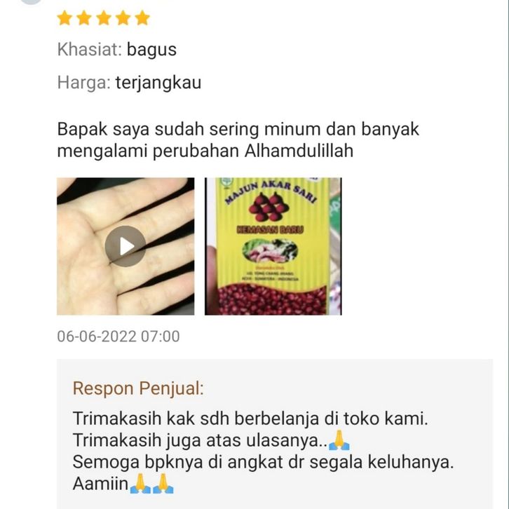This screenshot has width=509, height=509.
Task: Click the praying hands emoji after ulasanya
Action: pos(339,440)
